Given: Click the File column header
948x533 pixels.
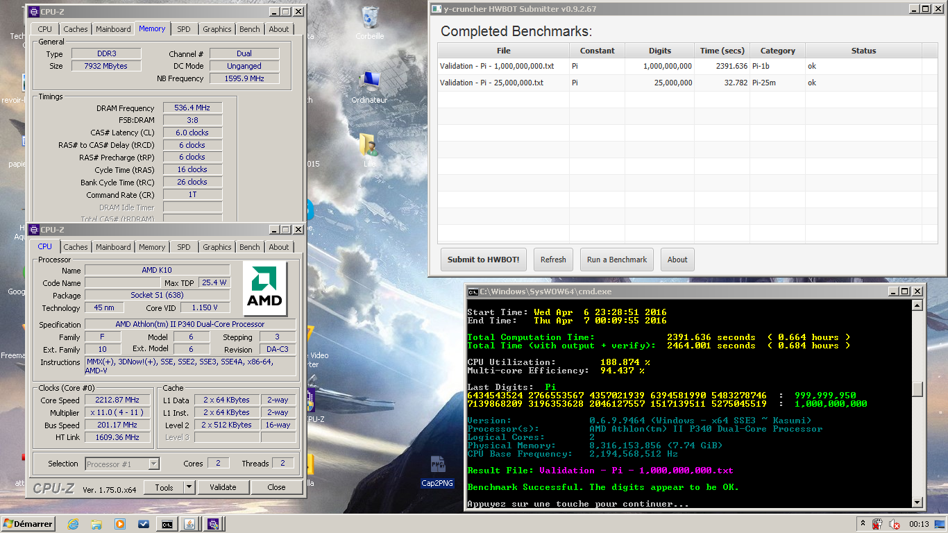Looking at the screenshot, I should tap(504, 51).
